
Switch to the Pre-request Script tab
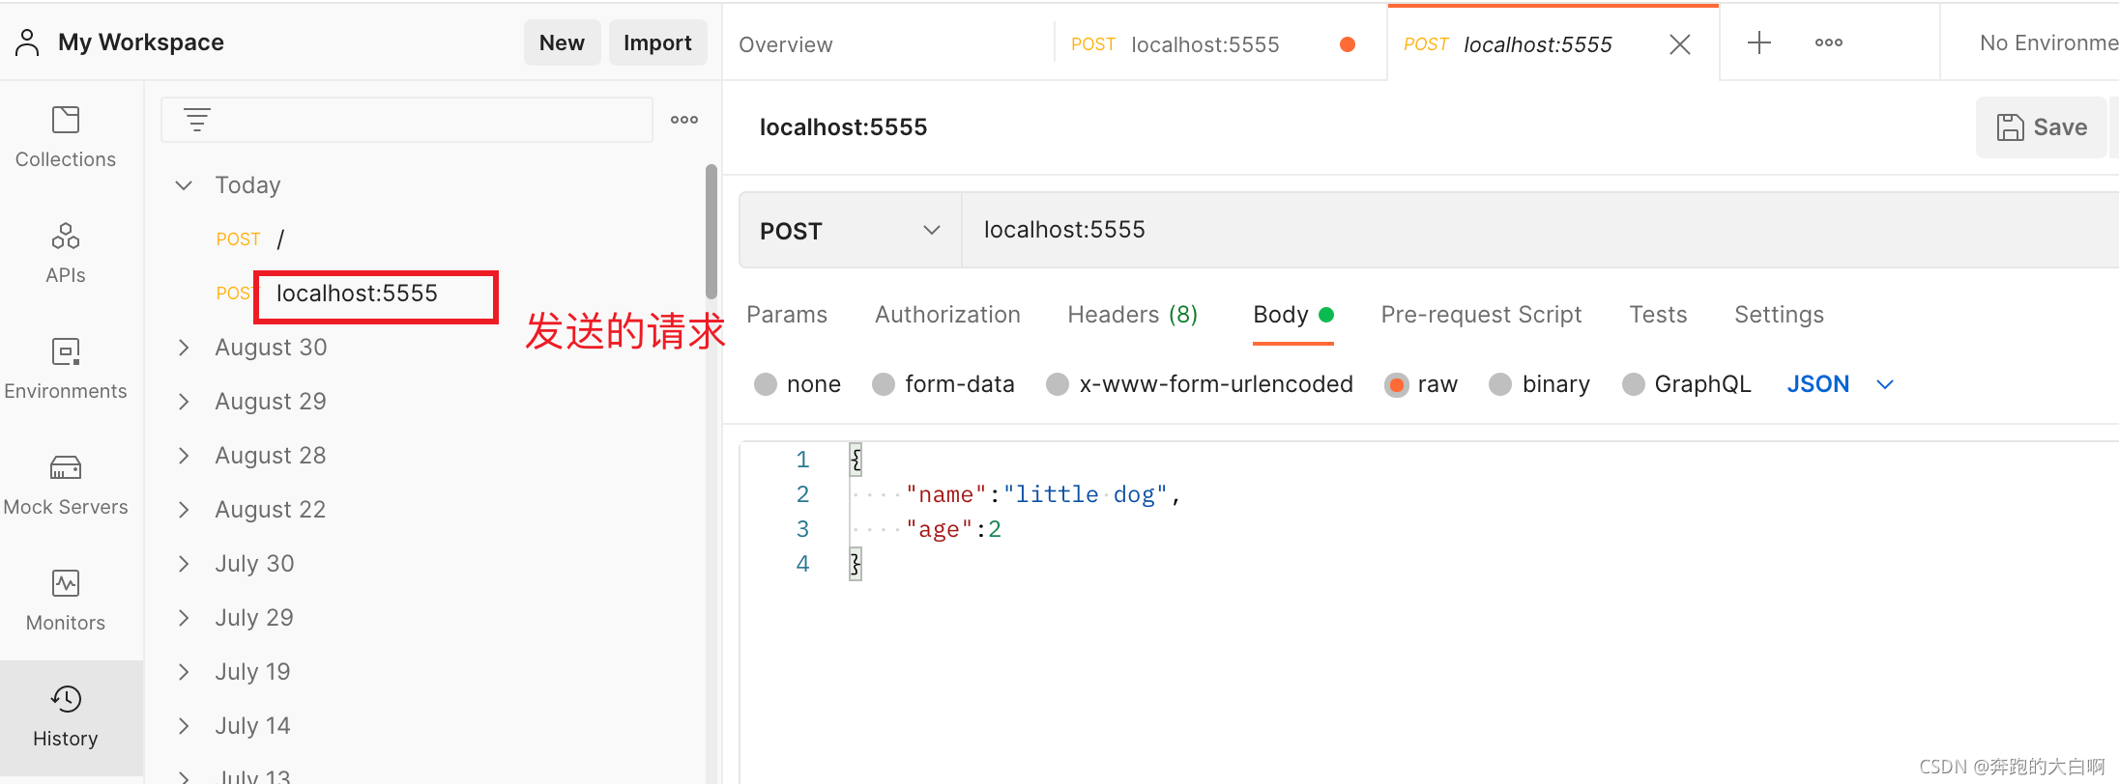1481,315
